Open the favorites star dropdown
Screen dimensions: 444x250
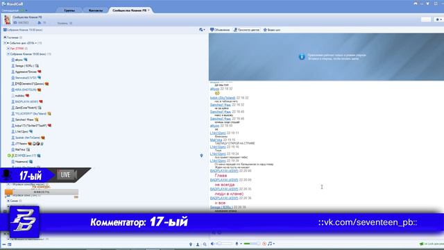[438, 19]
